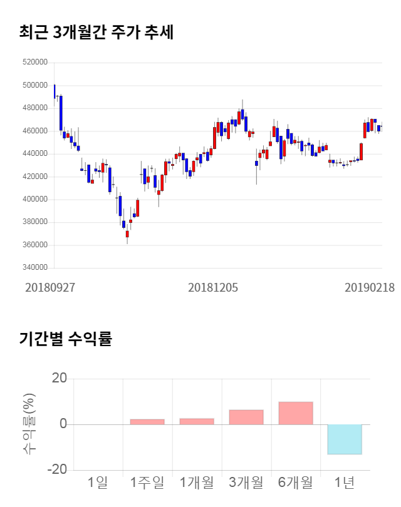
Task: Click the 3개월 return bar
Action: click(246, 417)
